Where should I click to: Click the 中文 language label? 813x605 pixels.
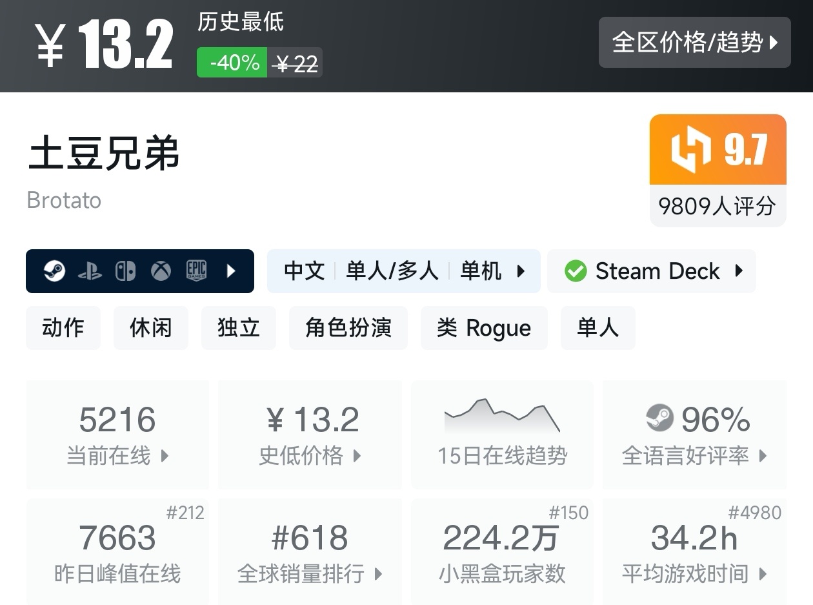305,271
